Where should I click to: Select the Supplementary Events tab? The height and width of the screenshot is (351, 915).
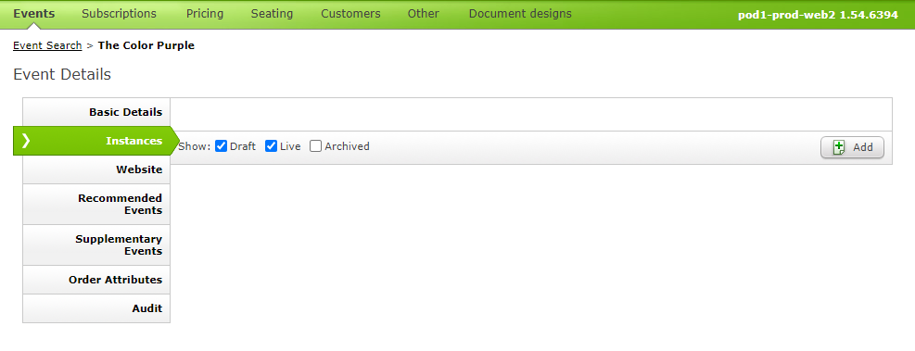pyautogui.click(x=96, y=244)
